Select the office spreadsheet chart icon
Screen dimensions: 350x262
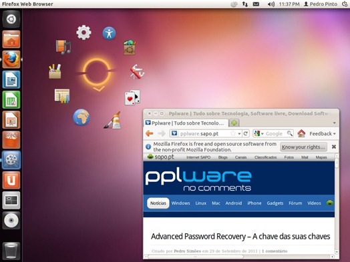click(62, 96)
